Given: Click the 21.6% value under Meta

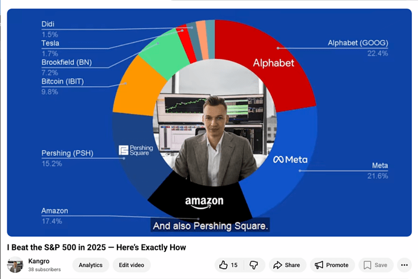Looking at the screenshot, I should [x=377, y=176].
